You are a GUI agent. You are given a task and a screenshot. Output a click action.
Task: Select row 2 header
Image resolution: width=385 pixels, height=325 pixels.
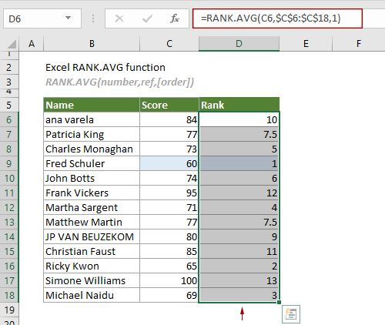(9, 68)
